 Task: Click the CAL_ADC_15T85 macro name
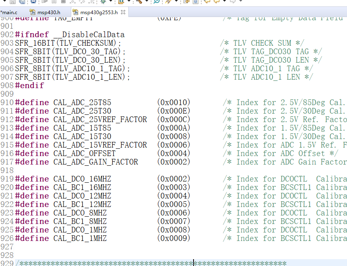click(82, 128)
